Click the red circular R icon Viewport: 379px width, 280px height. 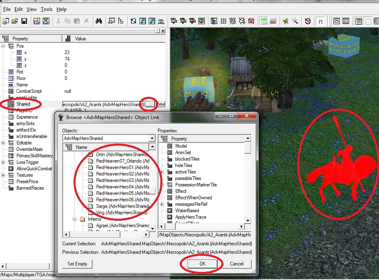pos(308,21)
